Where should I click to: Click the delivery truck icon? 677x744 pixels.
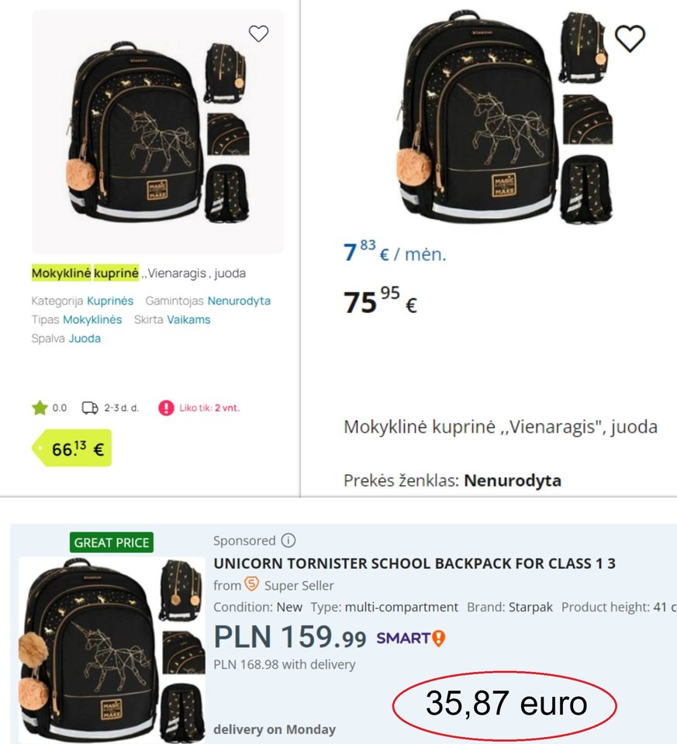pos(90,408)
